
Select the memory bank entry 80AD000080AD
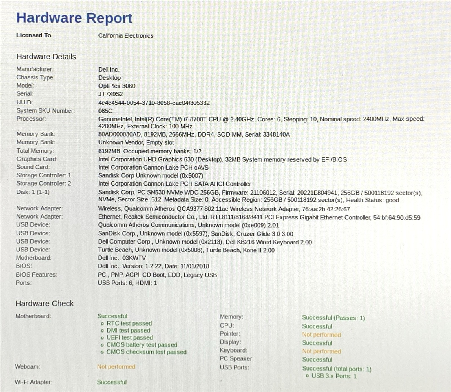pyautogui.click(x=194, y=135)
